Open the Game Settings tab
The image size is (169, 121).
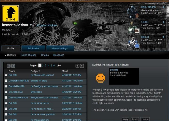tap(60, 48)
